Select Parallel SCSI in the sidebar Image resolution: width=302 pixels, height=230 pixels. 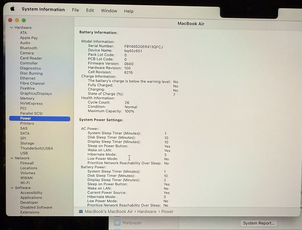pyautogui.click(x=32, y=113)
